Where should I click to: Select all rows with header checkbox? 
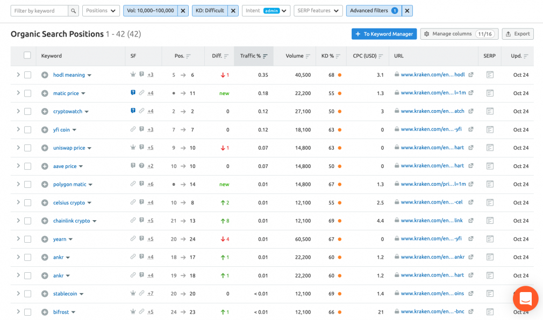coord(27,55)
